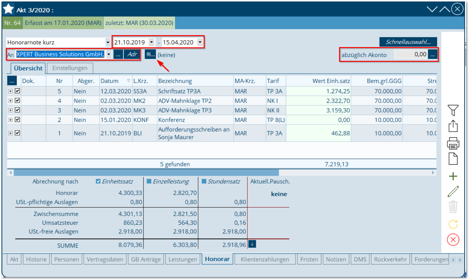This screenshot has height=280, width=469.
Task: Toggle checkbox for Aufforderungsschreiben row
Action: pos(17,133)
